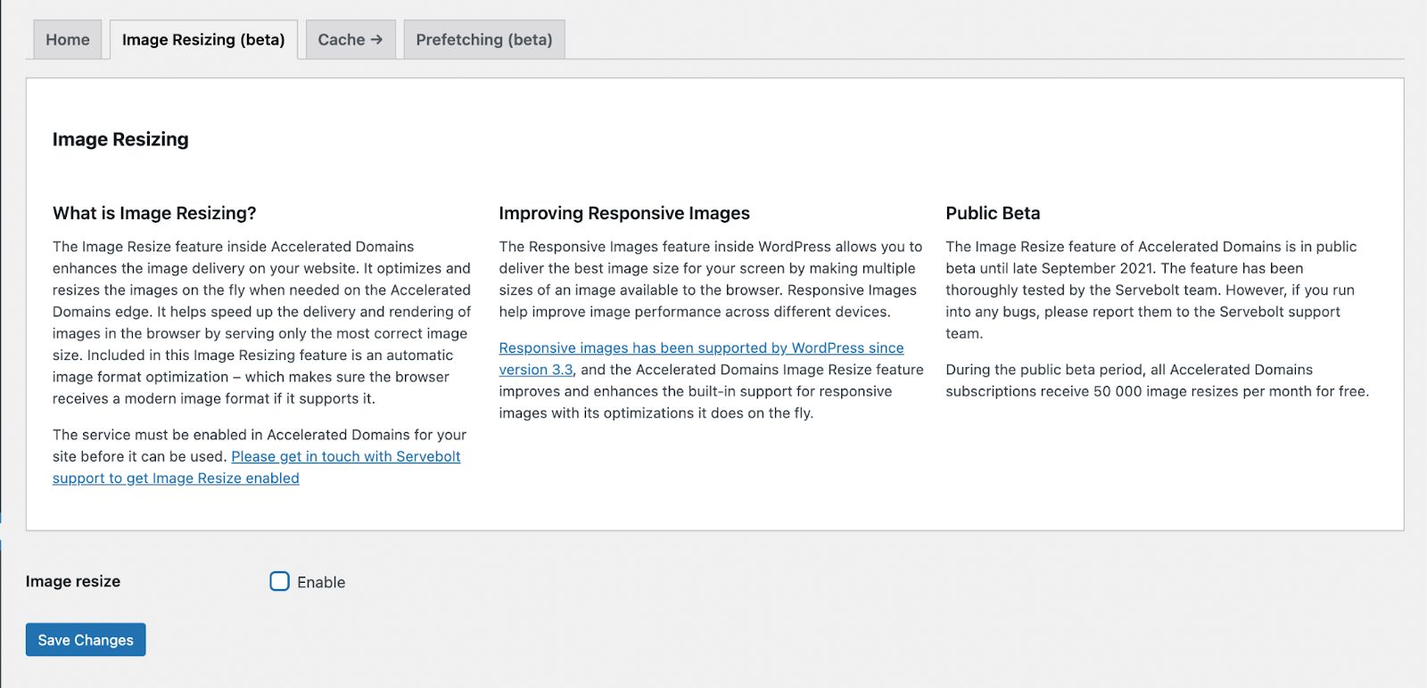Click the 'Image resize' setting label
The image size is (1427, 688).
coord(73,581)
